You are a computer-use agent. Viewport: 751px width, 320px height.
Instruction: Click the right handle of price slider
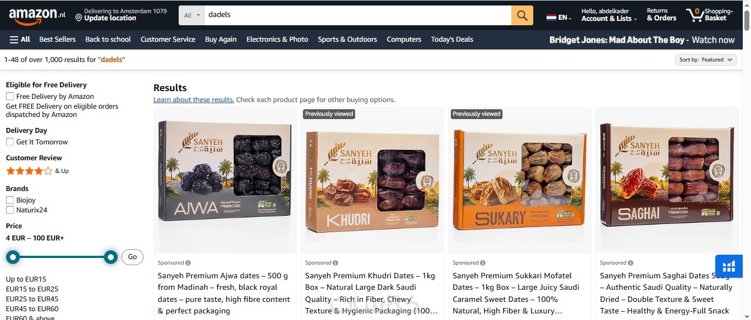[111, 257]
